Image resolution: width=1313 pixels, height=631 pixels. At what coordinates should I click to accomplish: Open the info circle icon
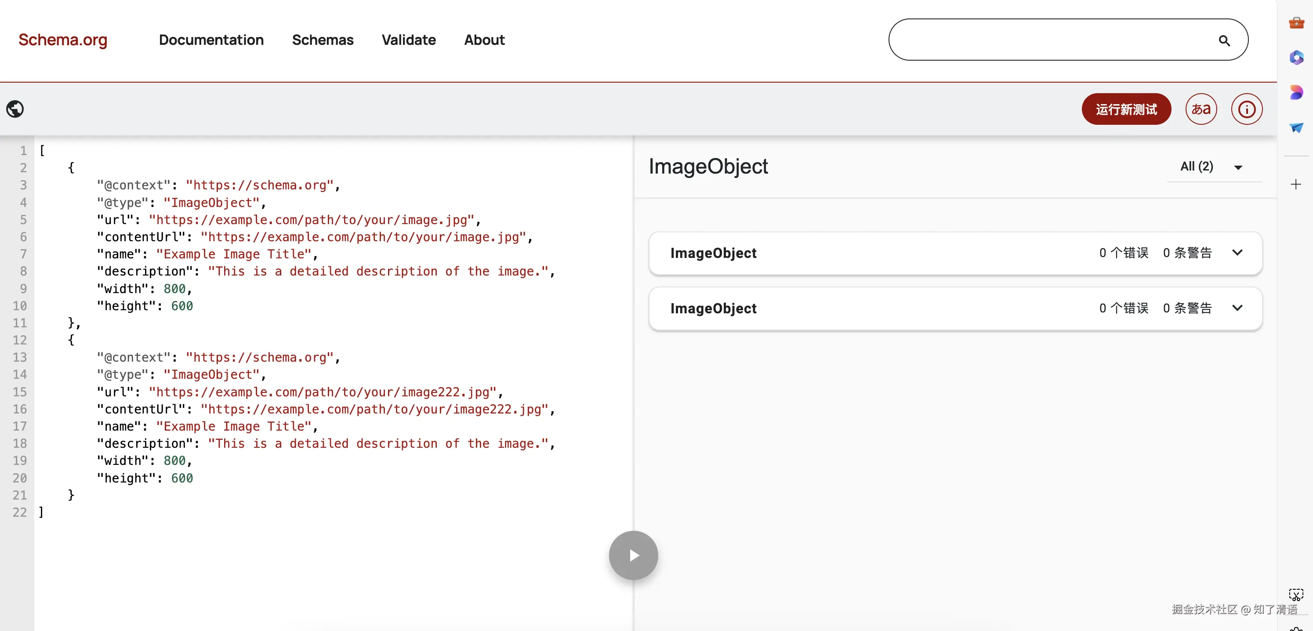(x=1246, y=109)
